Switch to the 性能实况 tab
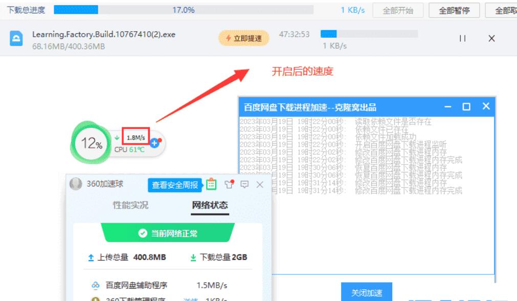 coord(130,205)
